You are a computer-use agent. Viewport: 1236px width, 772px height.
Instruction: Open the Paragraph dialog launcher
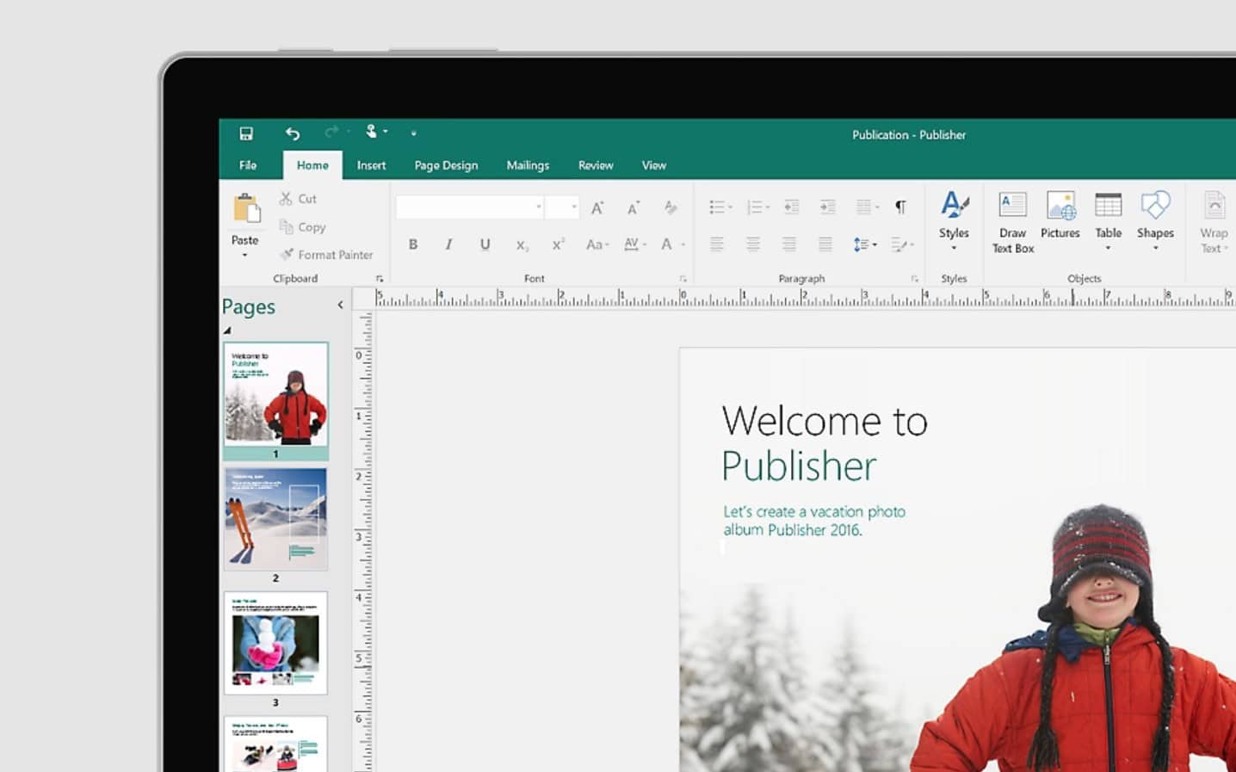pyautogui.click(x=915, y=279)
